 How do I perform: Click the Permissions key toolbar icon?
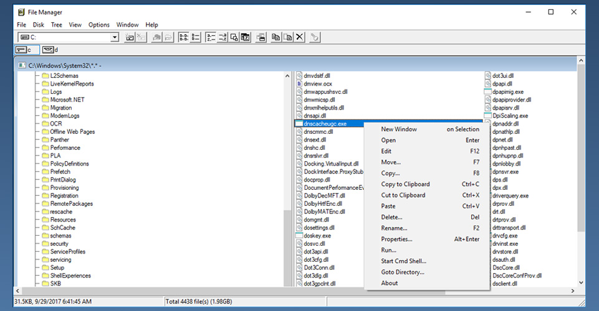pos(314,37)
